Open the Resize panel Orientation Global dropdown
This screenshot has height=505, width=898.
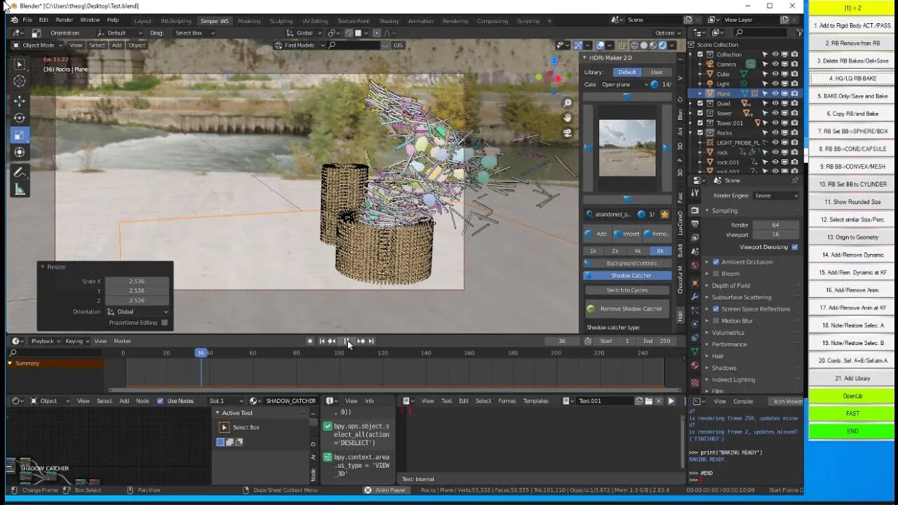[138, 311]
